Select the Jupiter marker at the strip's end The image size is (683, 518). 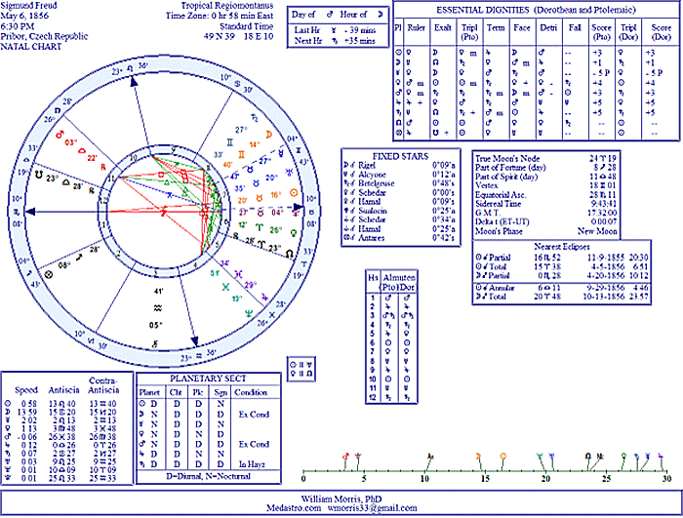click(661, 457)
